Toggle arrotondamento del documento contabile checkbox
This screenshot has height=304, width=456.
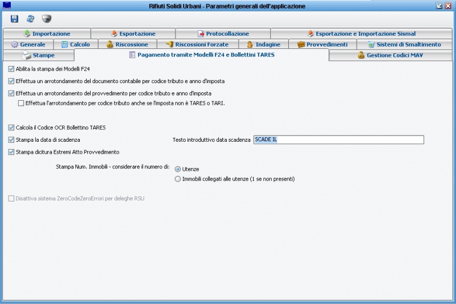pos(11,81)
